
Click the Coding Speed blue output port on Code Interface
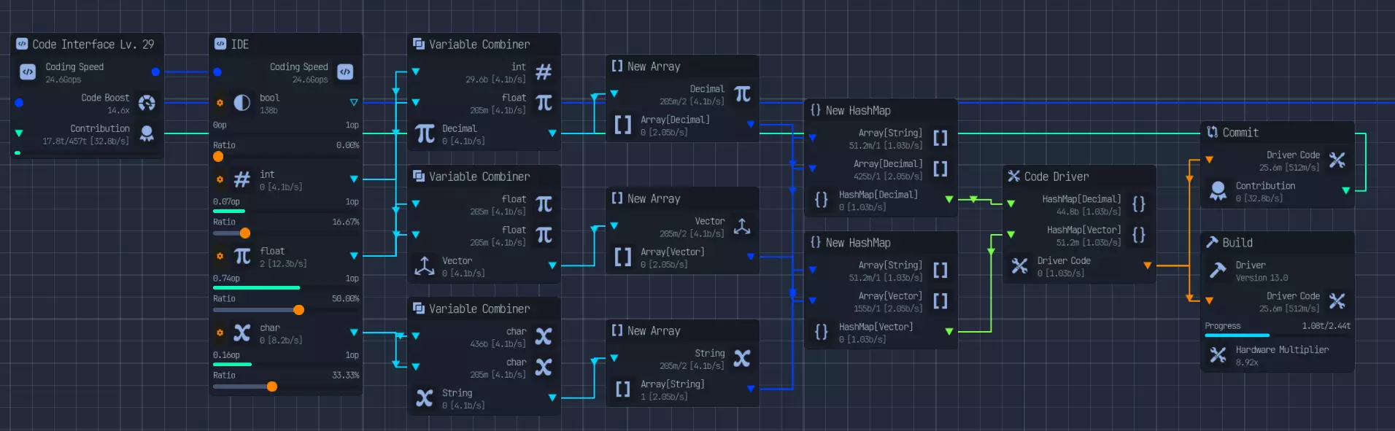[x=155, y=71]
